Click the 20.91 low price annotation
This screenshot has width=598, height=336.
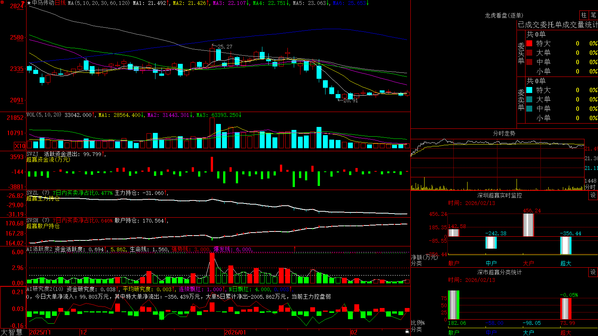pyautogui.click(x=350, y=100)
